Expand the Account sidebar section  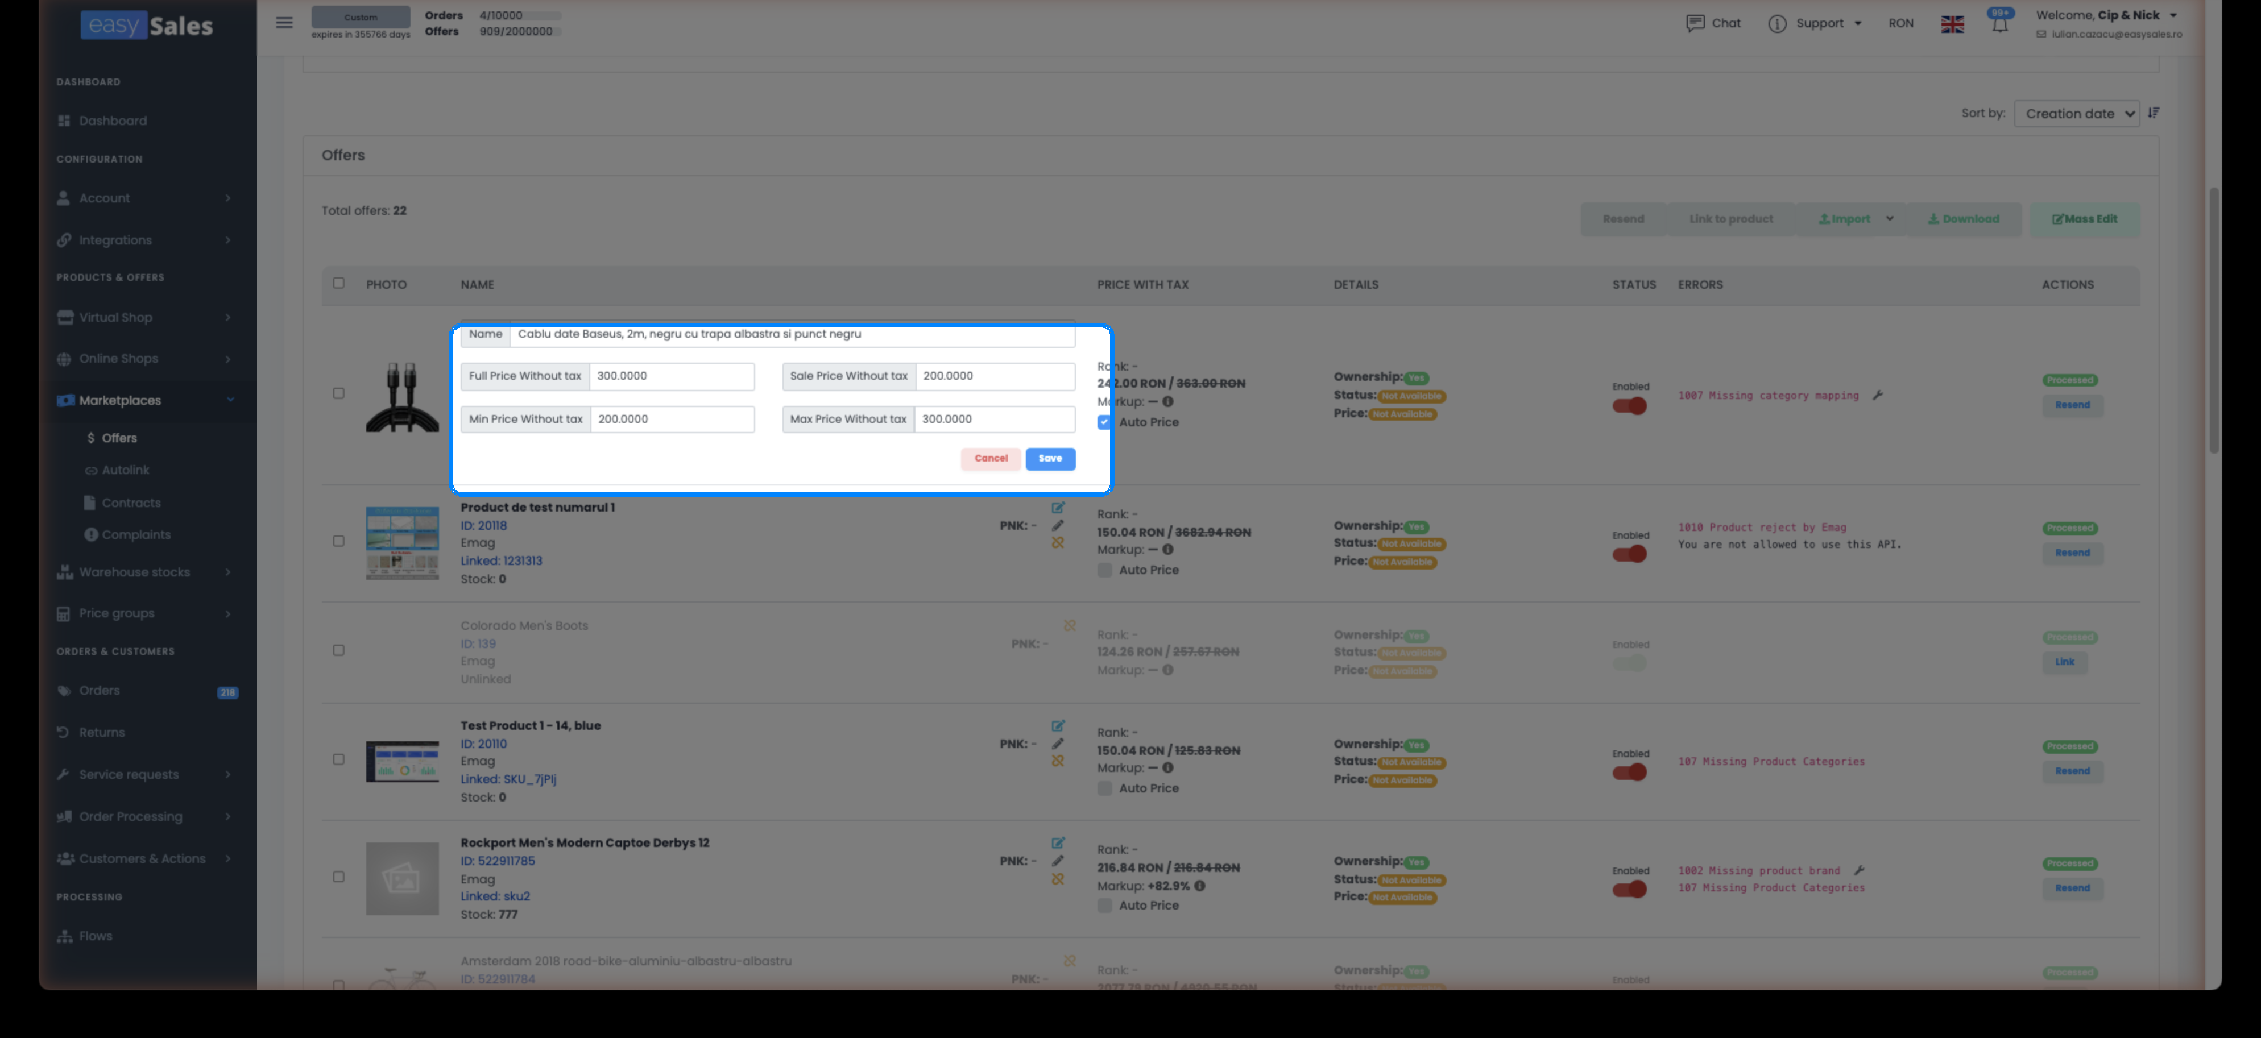point(147,198)
